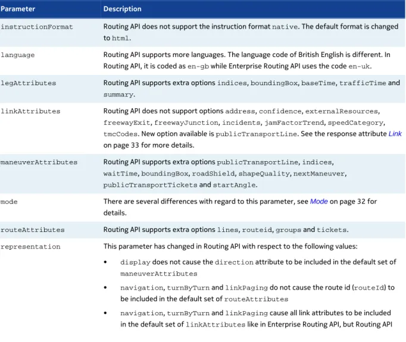Click the startAngle option text

click(234, 185)
